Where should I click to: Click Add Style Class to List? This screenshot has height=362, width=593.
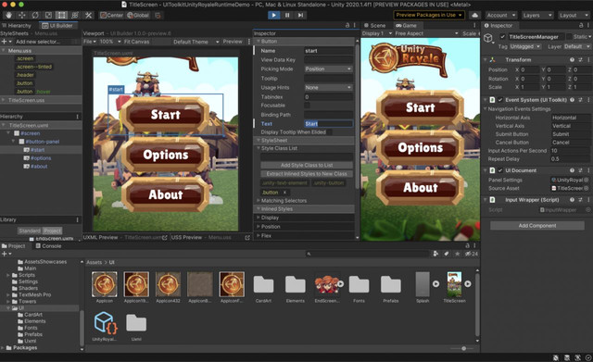(x=307, y=165)
